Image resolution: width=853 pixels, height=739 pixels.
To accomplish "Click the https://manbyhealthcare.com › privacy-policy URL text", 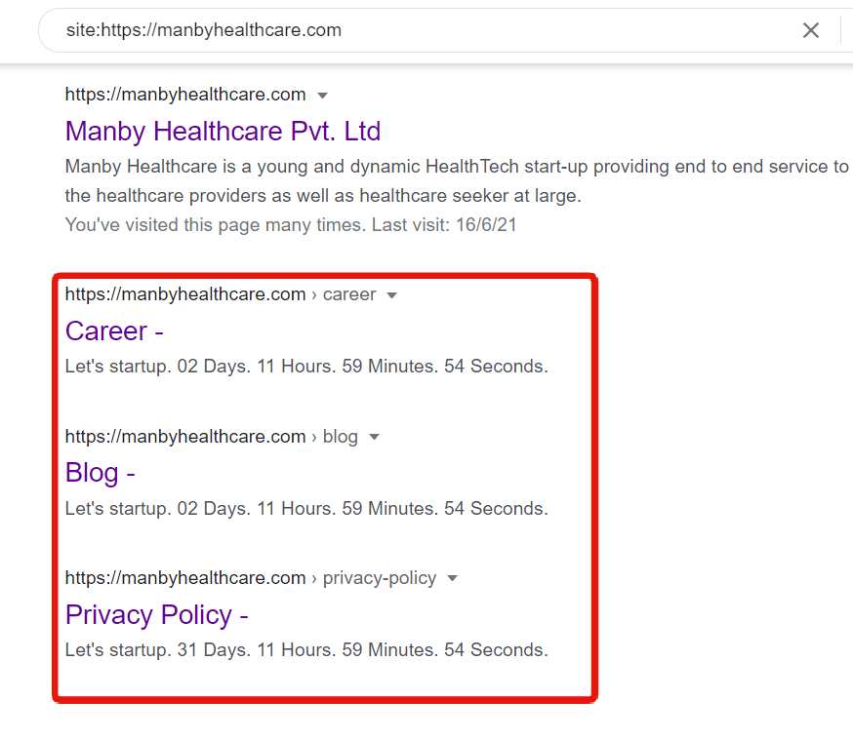I will pyautogui.click(x=251, y=577).
